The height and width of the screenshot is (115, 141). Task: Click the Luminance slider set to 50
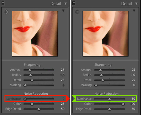point(110,99)
